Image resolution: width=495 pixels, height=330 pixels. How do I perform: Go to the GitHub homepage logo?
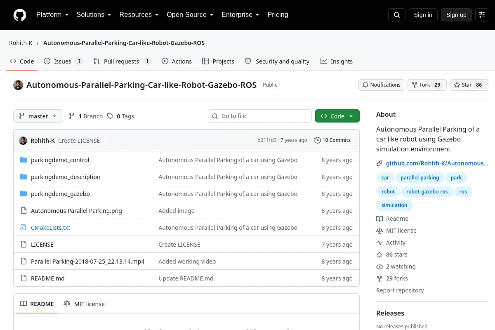[x=20, y=15]
